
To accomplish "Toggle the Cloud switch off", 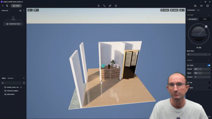I will point(209,65).
